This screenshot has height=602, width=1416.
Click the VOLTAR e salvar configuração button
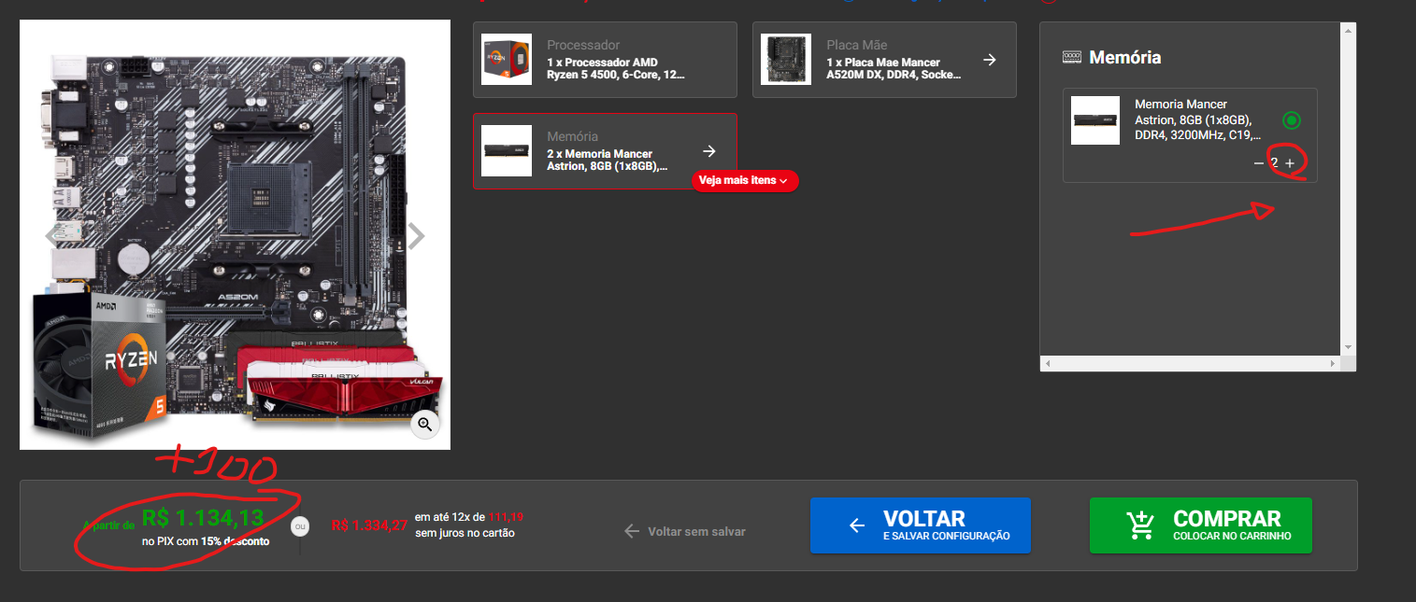[921, 525]
